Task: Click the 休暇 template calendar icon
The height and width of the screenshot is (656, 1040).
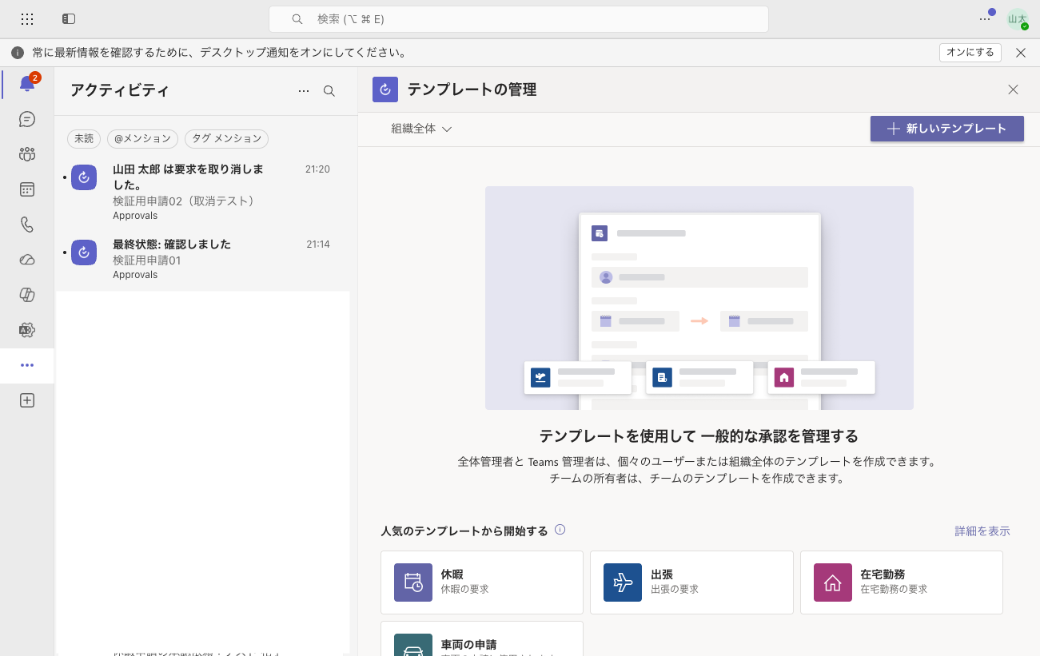Action: click(413, 582)
